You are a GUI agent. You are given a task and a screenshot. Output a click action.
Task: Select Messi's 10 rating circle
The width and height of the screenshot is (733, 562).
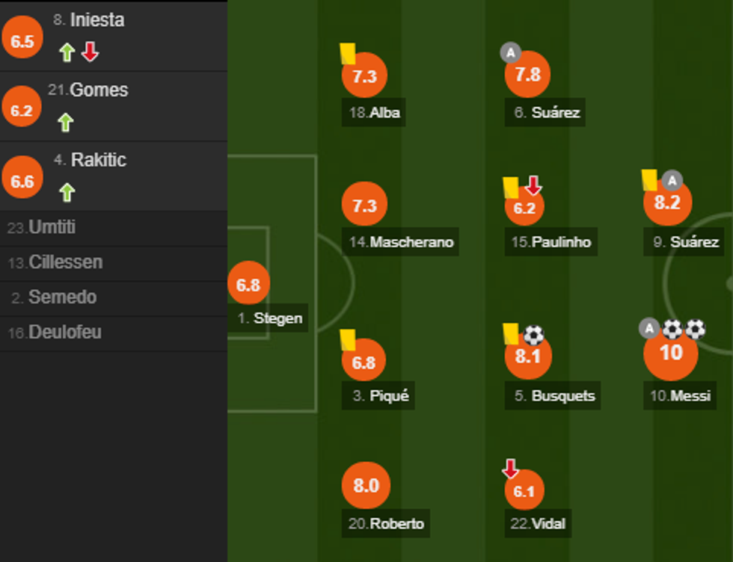click(671, 353)
